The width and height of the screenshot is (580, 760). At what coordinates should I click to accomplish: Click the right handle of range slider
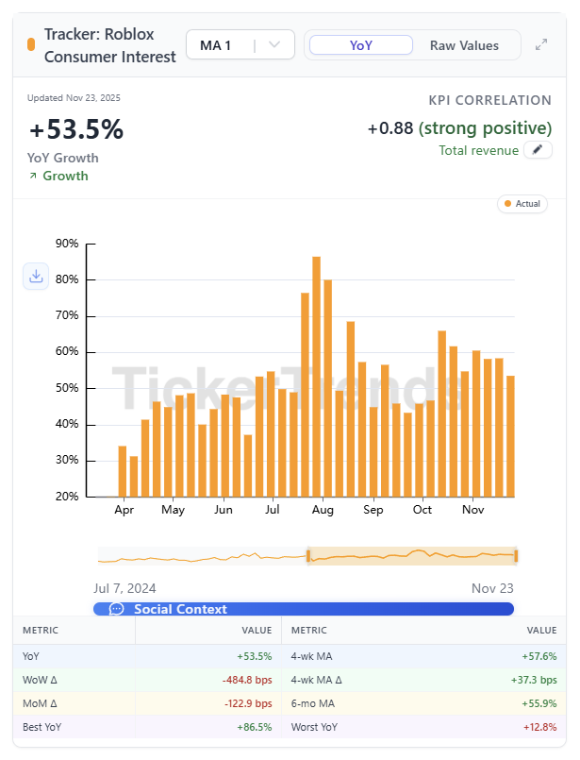(516, 555)
